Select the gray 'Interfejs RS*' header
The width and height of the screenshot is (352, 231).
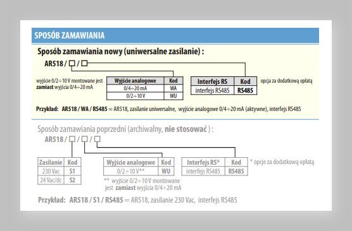click(203, 162)
